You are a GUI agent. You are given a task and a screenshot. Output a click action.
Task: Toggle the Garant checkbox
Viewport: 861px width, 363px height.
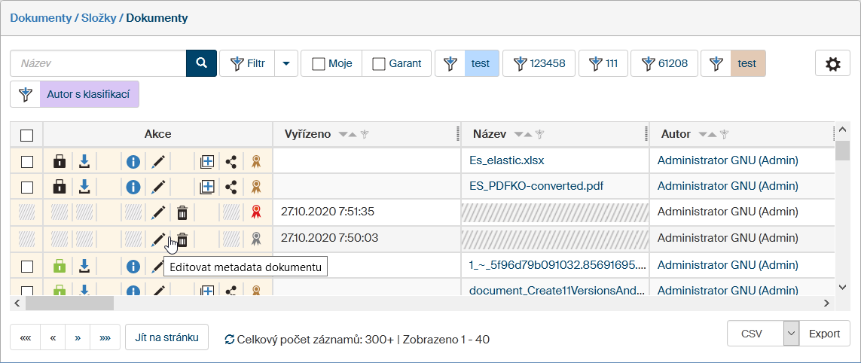point(379,64)
